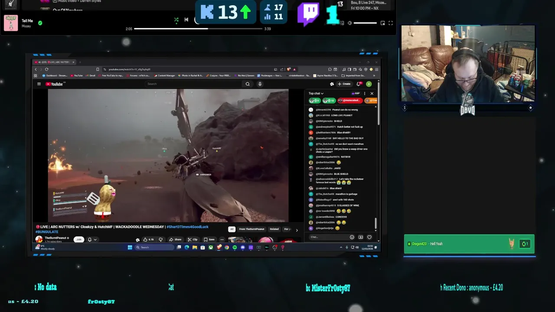This screenshot has height=312, width=555.
Task: Open the Gmail bookmark
Action: click(91, 75)
